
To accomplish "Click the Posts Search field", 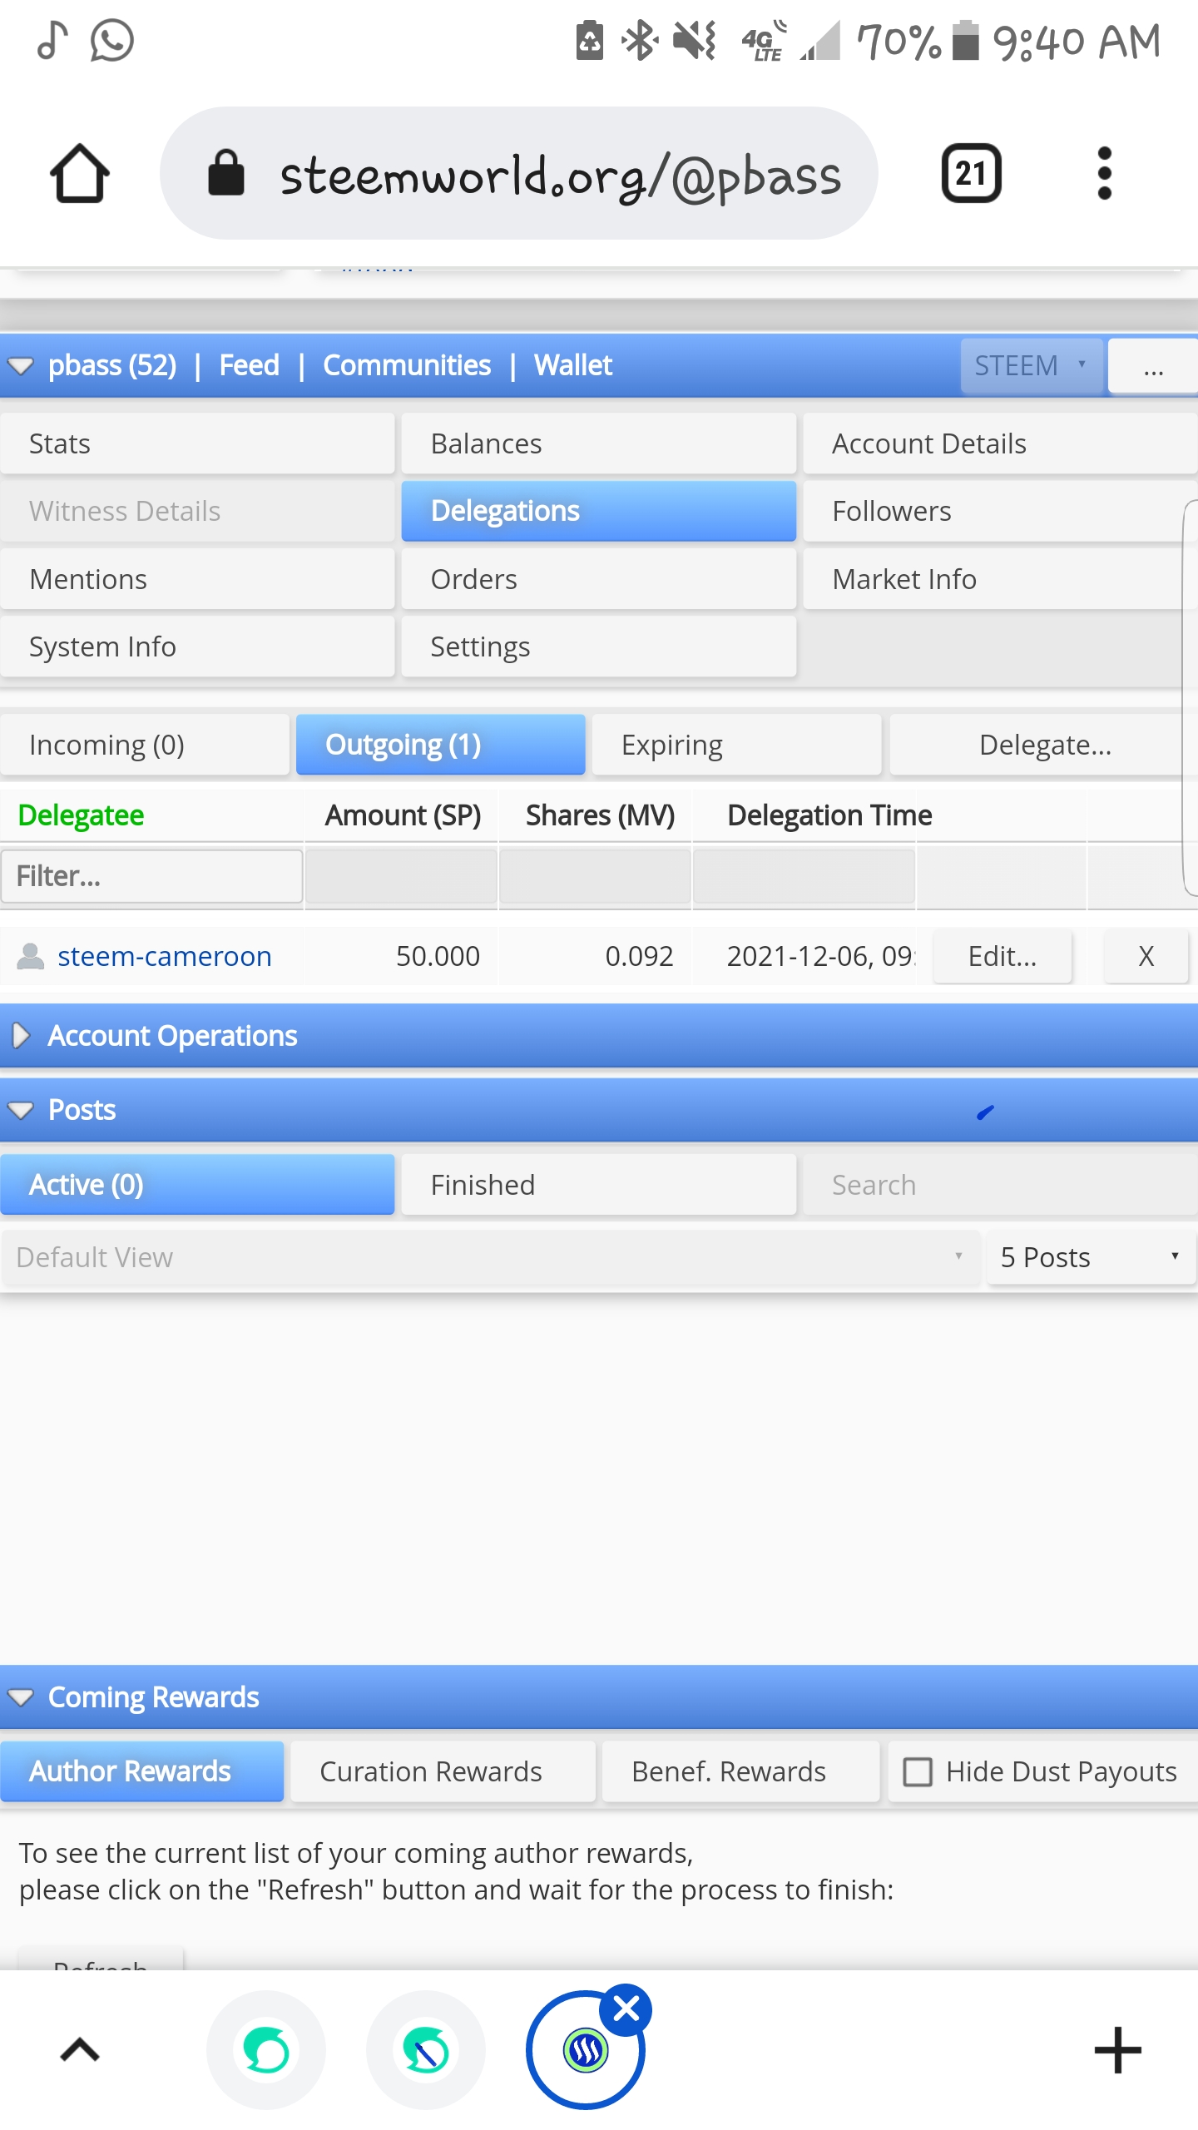I will pos(1000,1185).
